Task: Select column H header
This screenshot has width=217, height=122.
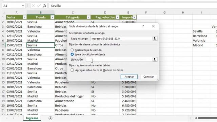Action: pos(183,13)
